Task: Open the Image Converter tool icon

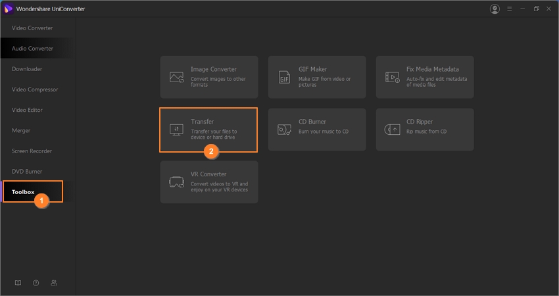Action: (176, 77)
